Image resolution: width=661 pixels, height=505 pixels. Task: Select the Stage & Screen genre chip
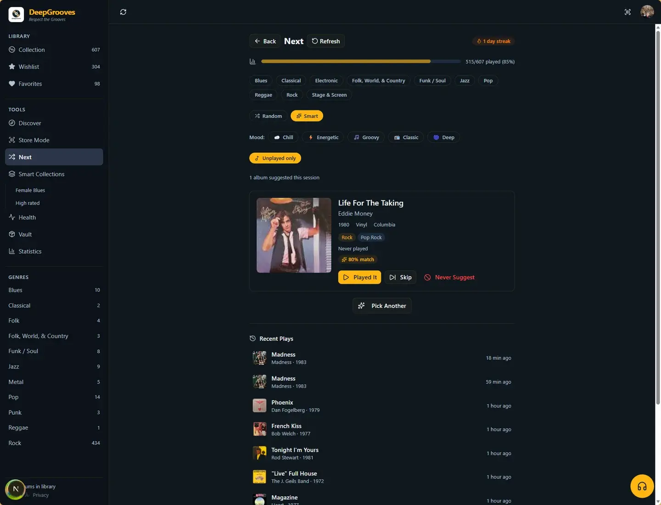[329, 95]
